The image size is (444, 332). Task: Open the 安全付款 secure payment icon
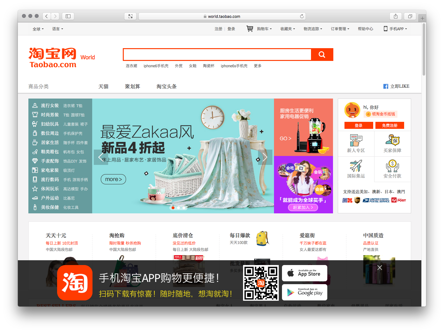(x=392, y=166)
